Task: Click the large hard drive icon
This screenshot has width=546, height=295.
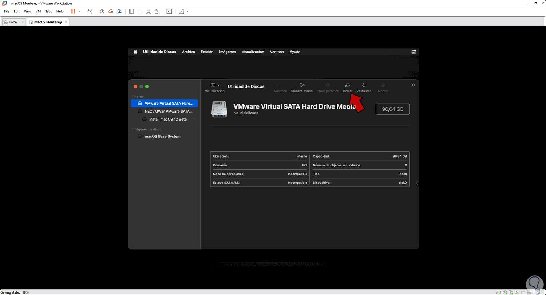Action: (x=219, y=109)
